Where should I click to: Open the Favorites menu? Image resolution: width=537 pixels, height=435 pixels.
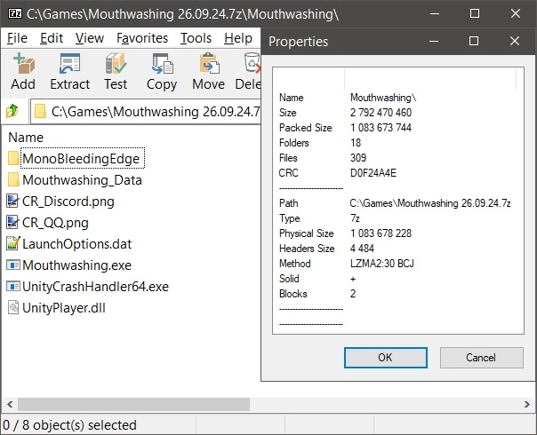point(141,38)
